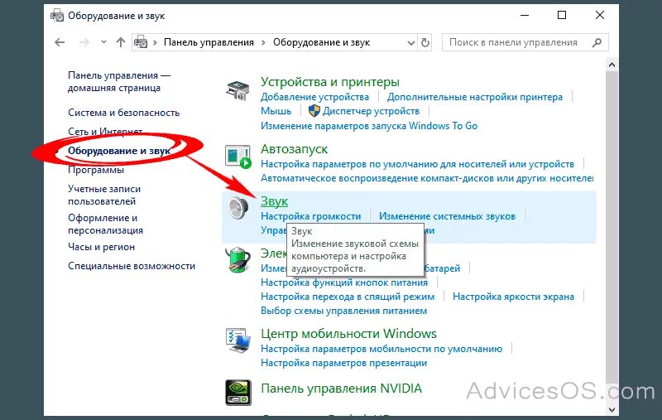
Task: Click the Windows Mobility Center icon
Action: click(x=238, y=340)
